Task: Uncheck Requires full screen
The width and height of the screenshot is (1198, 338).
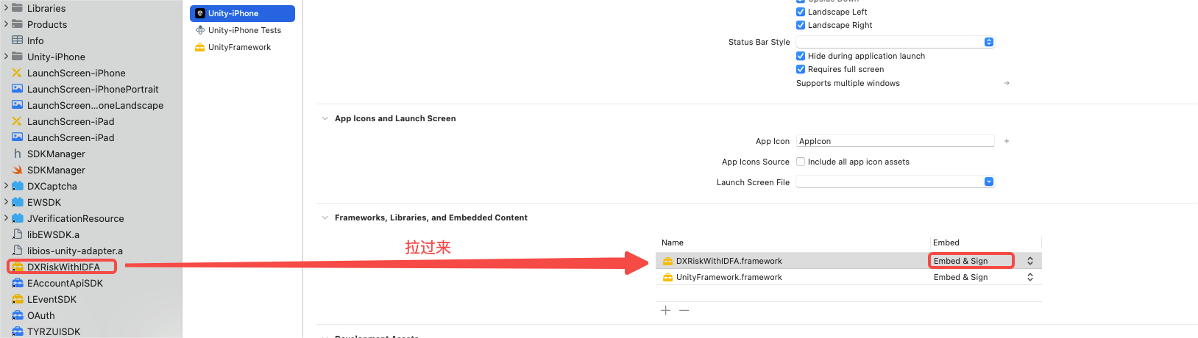Action: click(801, 69)
